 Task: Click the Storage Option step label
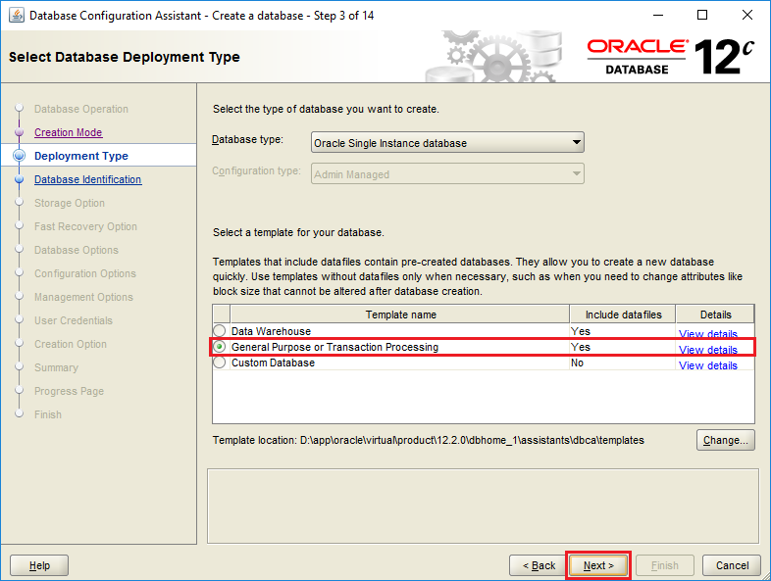click(x=70, y=204)
